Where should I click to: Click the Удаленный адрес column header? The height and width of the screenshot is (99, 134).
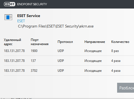tap(12, 42)
